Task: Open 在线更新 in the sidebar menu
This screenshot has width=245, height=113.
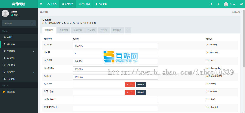Action: click(x=19, y=79)
